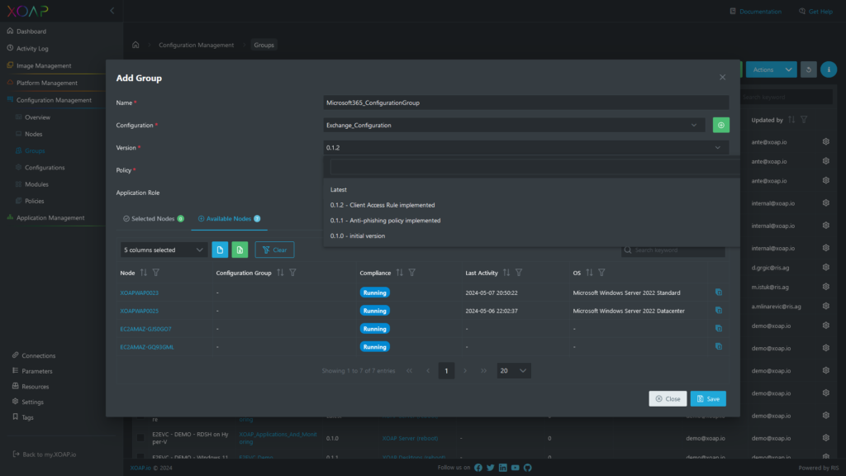Click the breadcrumb home icon
Screen dimensions: 846x476
click(135, 45)
